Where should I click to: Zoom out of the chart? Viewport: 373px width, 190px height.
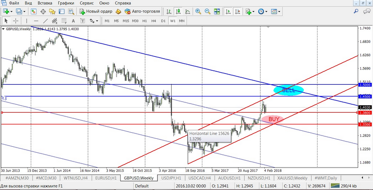(x=207, y=11)
